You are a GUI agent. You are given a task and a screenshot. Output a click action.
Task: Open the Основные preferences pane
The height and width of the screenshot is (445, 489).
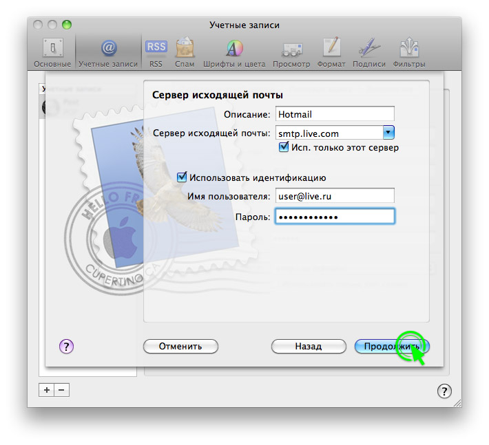[x=52, y=52]
